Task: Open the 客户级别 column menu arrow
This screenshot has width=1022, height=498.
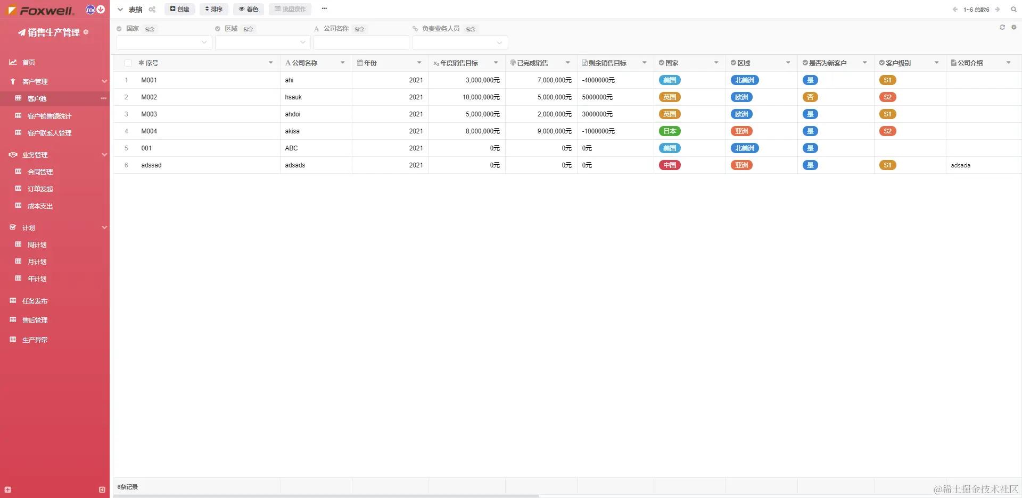Action: [937, 63]
